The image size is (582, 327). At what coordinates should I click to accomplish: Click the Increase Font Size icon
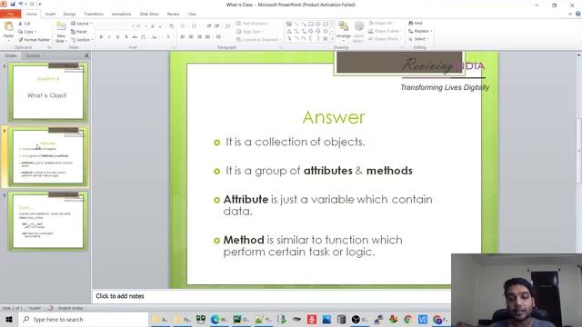(152, 26)
